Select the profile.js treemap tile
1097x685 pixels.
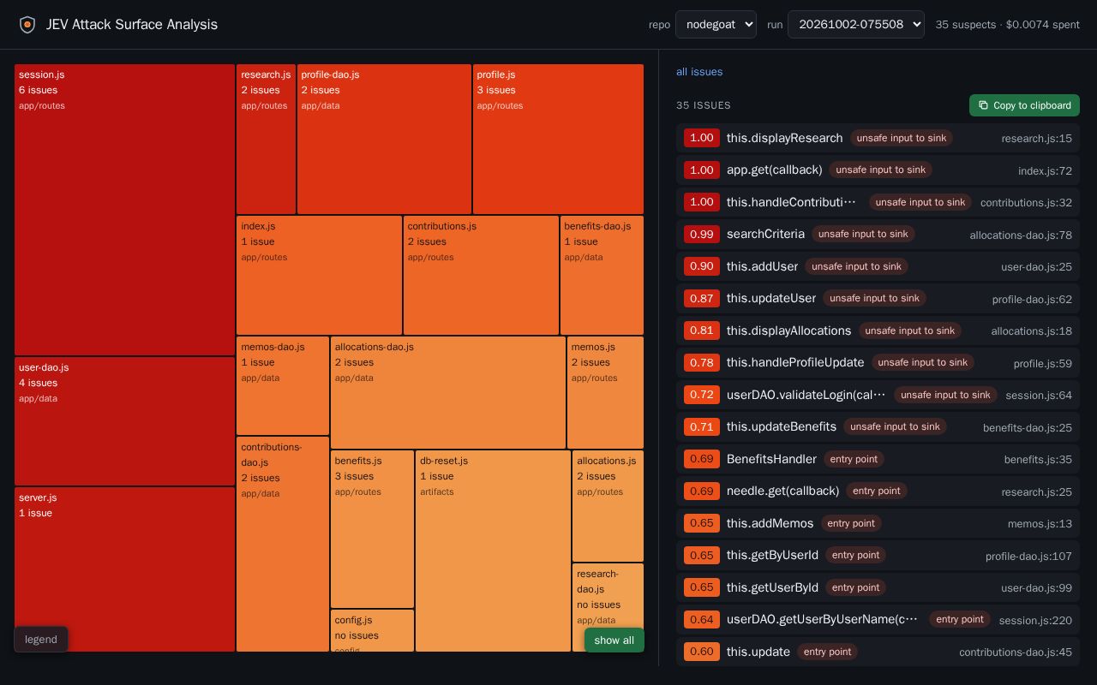pyautogui.click(x=558, y=139)
